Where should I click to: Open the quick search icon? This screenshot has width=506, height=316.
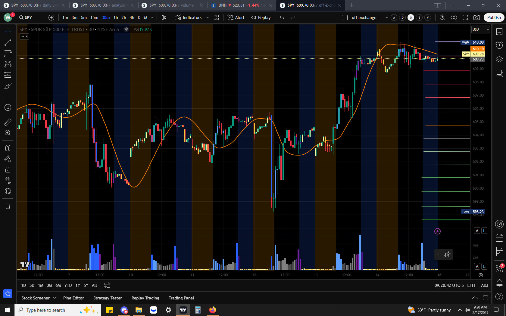(442, 17)
